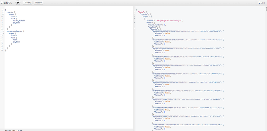This screenshot has width=267, height=131.
Task: Click "cursor" on editor line 4
Action: point(14,16)
